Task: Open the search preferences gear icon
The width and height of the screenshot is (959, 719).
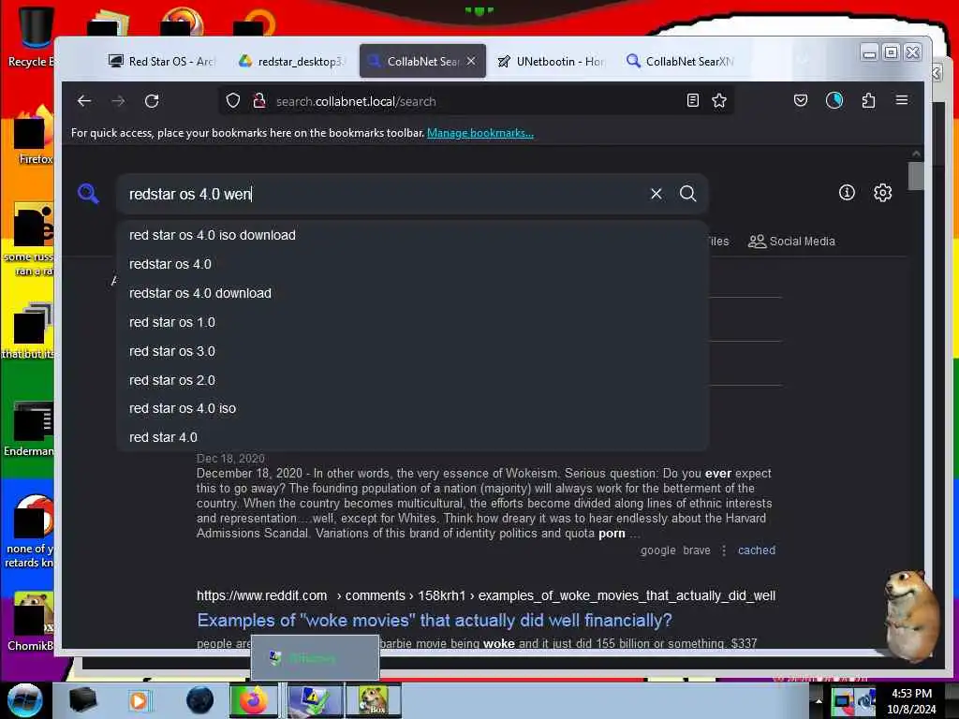Action: (882, 193)
